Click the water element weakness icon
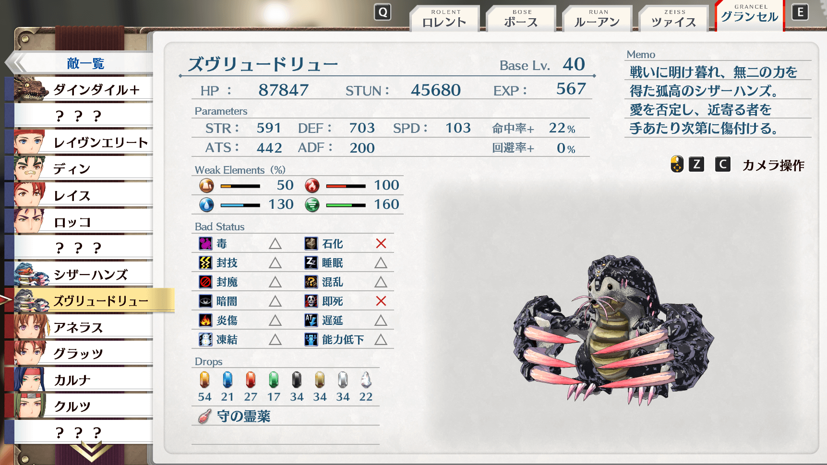This screenshot has height=465, width=827. coord(206,205)
